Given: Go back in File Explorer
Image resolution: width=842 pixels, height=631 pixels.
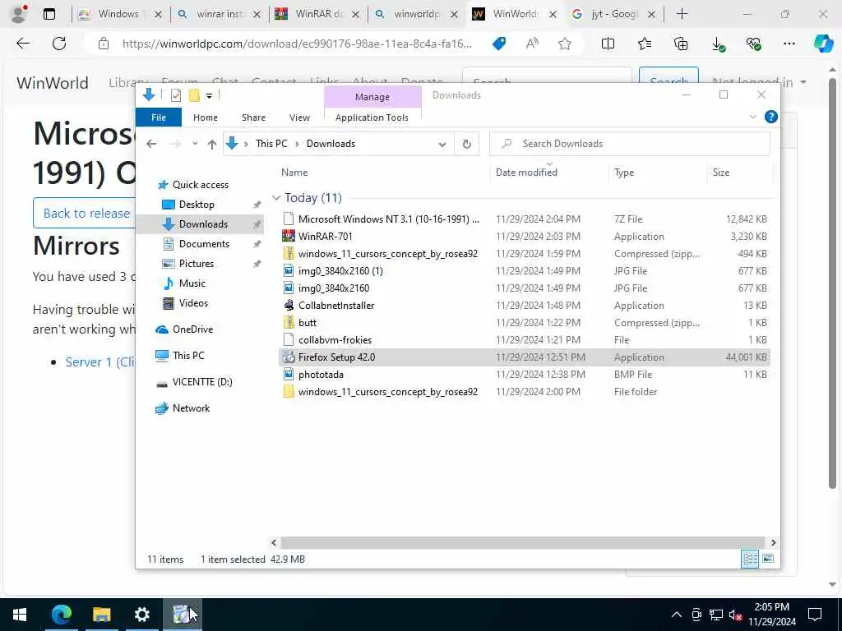Looking at the screenshot, I should point(151,144).
